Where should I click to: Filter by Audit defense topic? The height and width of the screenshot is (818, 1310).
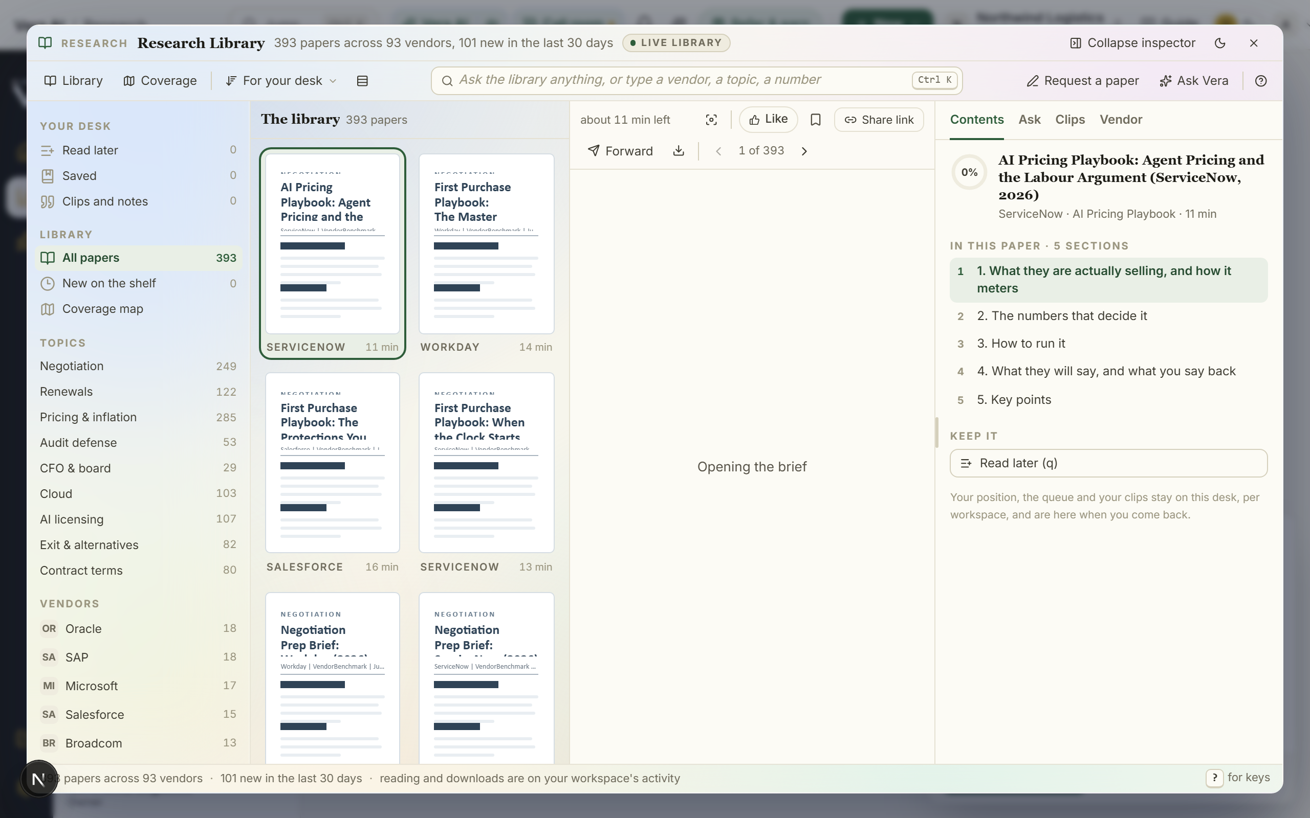(138, 443)
